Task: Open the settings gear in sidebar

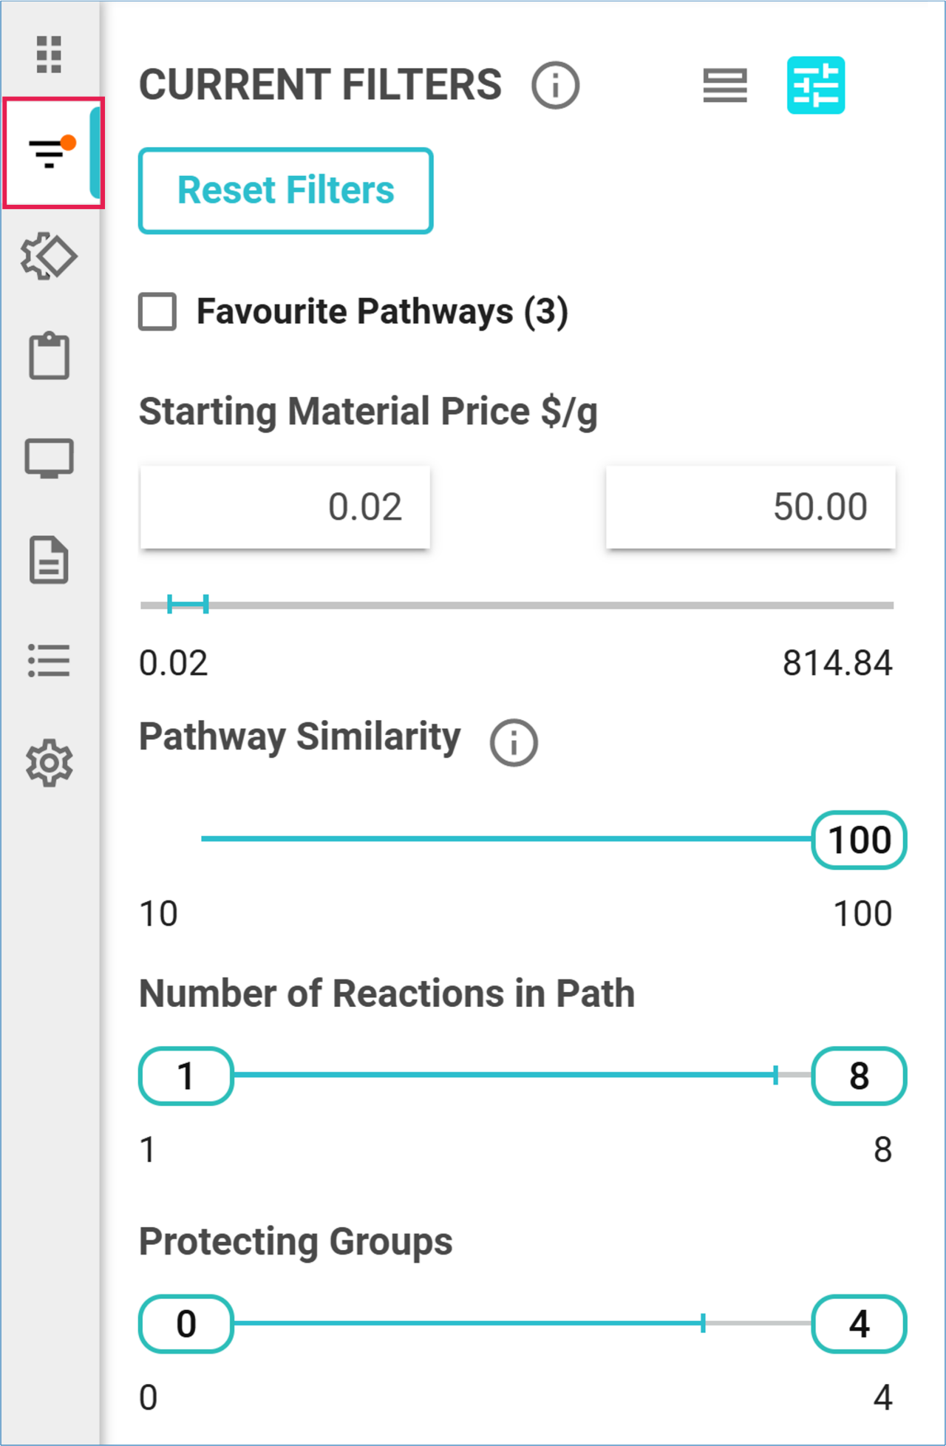Action: [x=49, y=763]
